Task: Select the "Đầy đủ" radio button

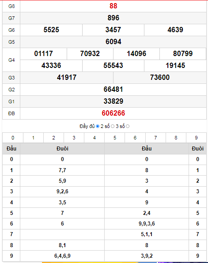Action: coord(98,126)
